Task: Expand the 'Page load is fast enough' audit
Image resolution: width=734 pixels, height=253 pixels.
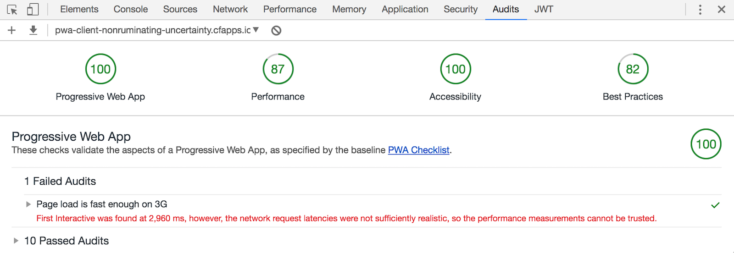Action: coord(28,204)
